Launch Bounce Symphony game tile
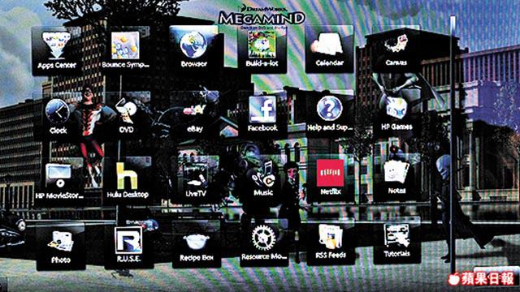The width and height of the screenshot is (520, 292). 125,50
